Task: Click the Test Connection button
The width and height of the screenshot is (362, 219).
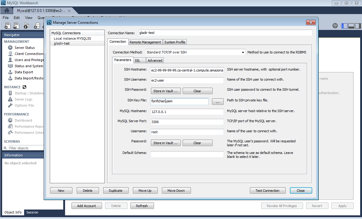Action: click(267, 191)
